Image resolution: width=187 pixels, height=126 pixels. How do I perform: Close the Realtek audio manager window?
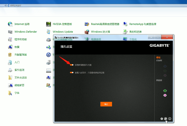tap(167, 37)
